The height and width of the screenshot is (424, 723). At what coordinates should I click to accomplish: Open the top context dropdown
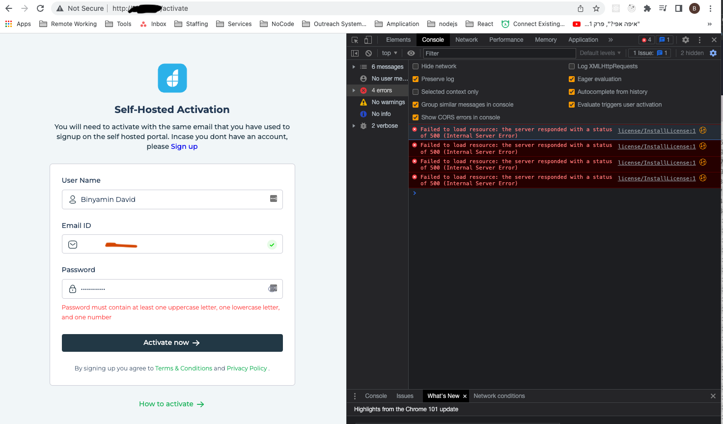point(389,53)
